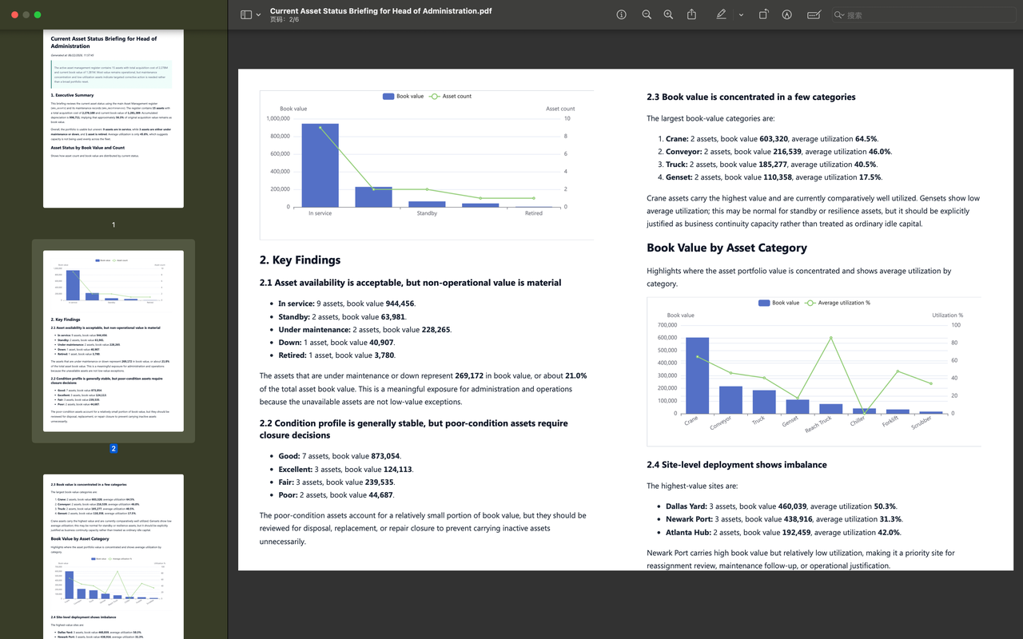Screen dimensions: 1023x639
Task: Click the search field in the toolbar
Action: (x=925, y=14)
